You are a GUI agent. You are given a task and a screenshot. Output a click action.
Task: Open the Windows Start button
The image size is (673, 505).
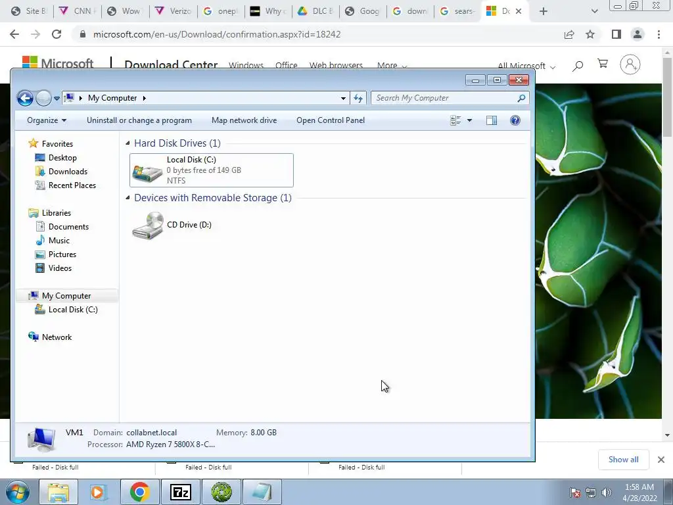click(x=16, y=492)
